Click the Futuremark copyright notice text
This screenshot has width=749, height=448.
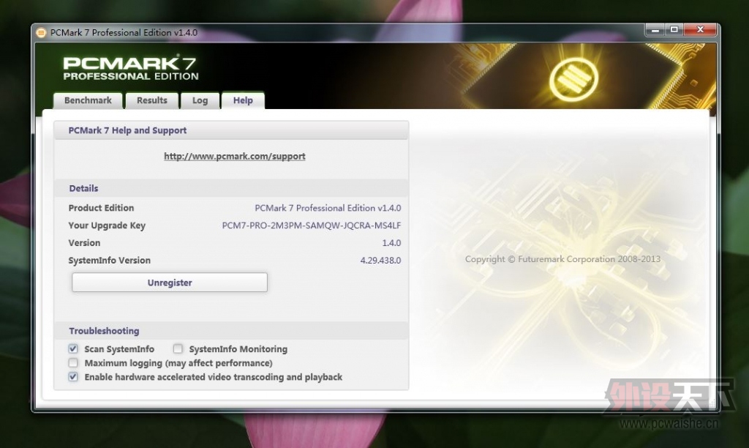pyautogui.click(x=562, y=259)
